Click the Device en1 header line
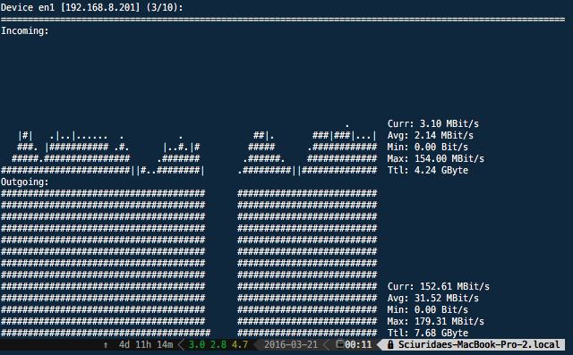The width and height of the screenshot is (573, 355). click(x=91, y=7)
